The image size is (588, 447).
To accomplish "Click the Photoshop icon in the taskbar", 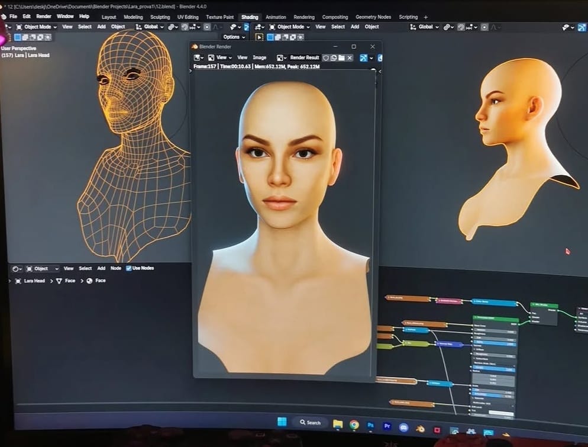I will 371,426.
